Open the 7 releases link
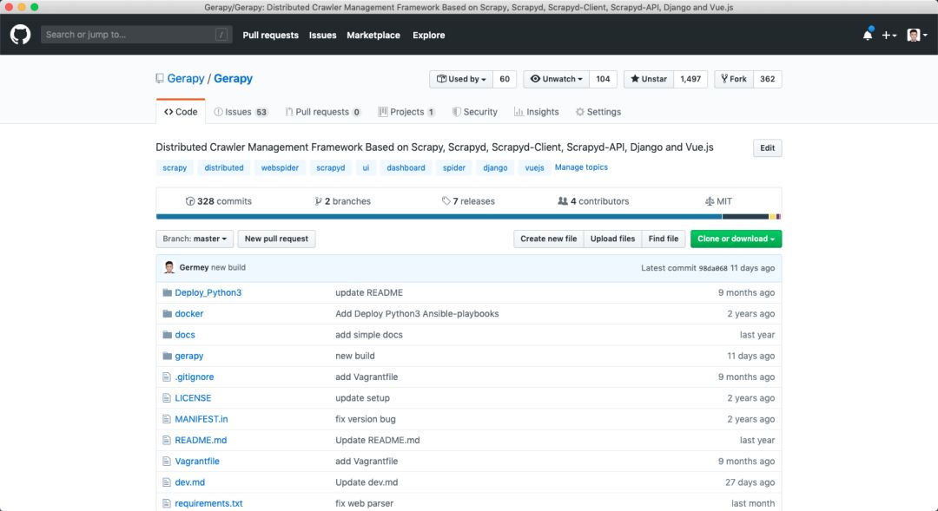 click(468, 201)
